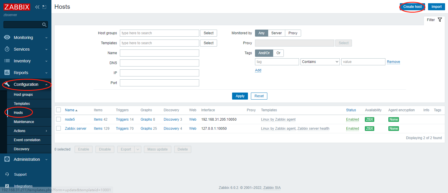Open the node5 host link

point(70,119)
